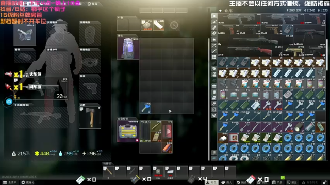Select the tan MP7A2 in stash
The image size is (330, 185).
293,51
